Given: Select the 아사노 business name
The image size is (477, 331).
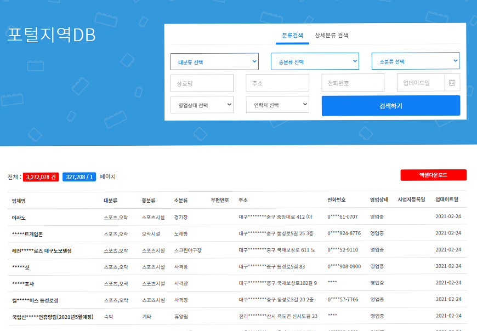Looking at the screenshot, I should [x=19, y=218].
